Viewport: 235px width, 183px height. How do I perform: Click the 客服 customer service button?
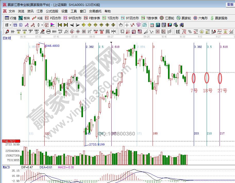pos(230,5)
